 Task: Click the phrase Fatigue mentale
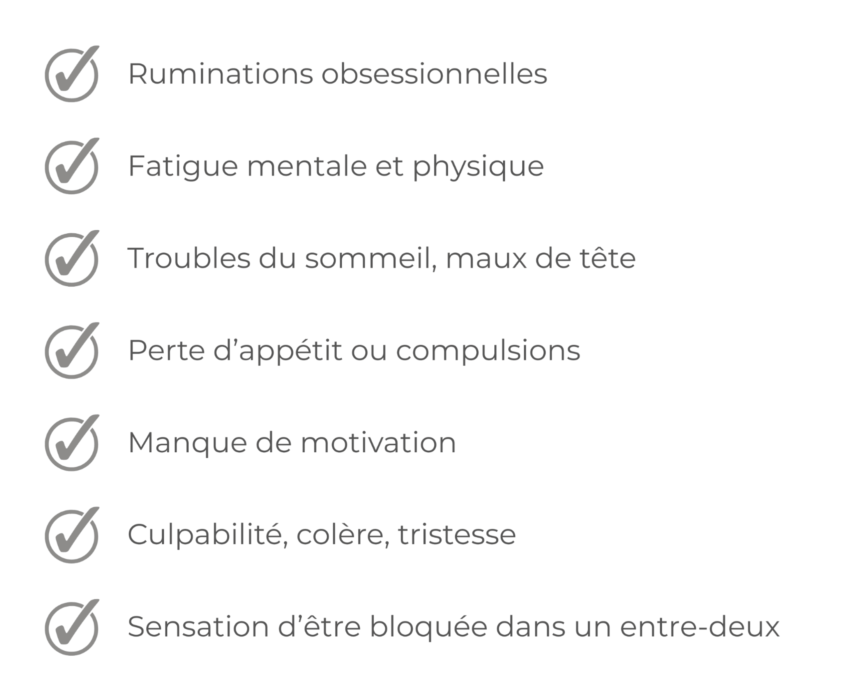[248, 166]
